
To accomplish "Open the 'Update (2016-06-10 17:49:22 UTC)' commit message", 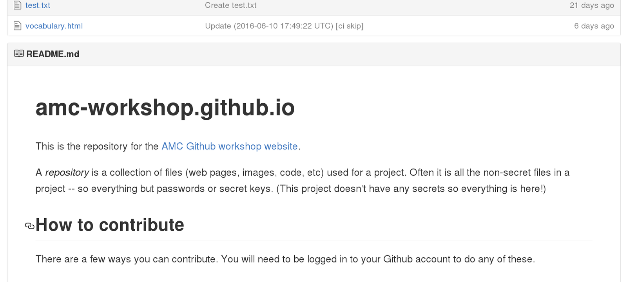I will [284, 26].
